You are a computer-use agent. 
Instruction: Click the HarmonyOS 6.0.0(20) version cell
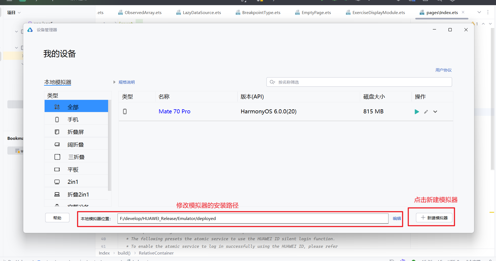coord(269,111)
